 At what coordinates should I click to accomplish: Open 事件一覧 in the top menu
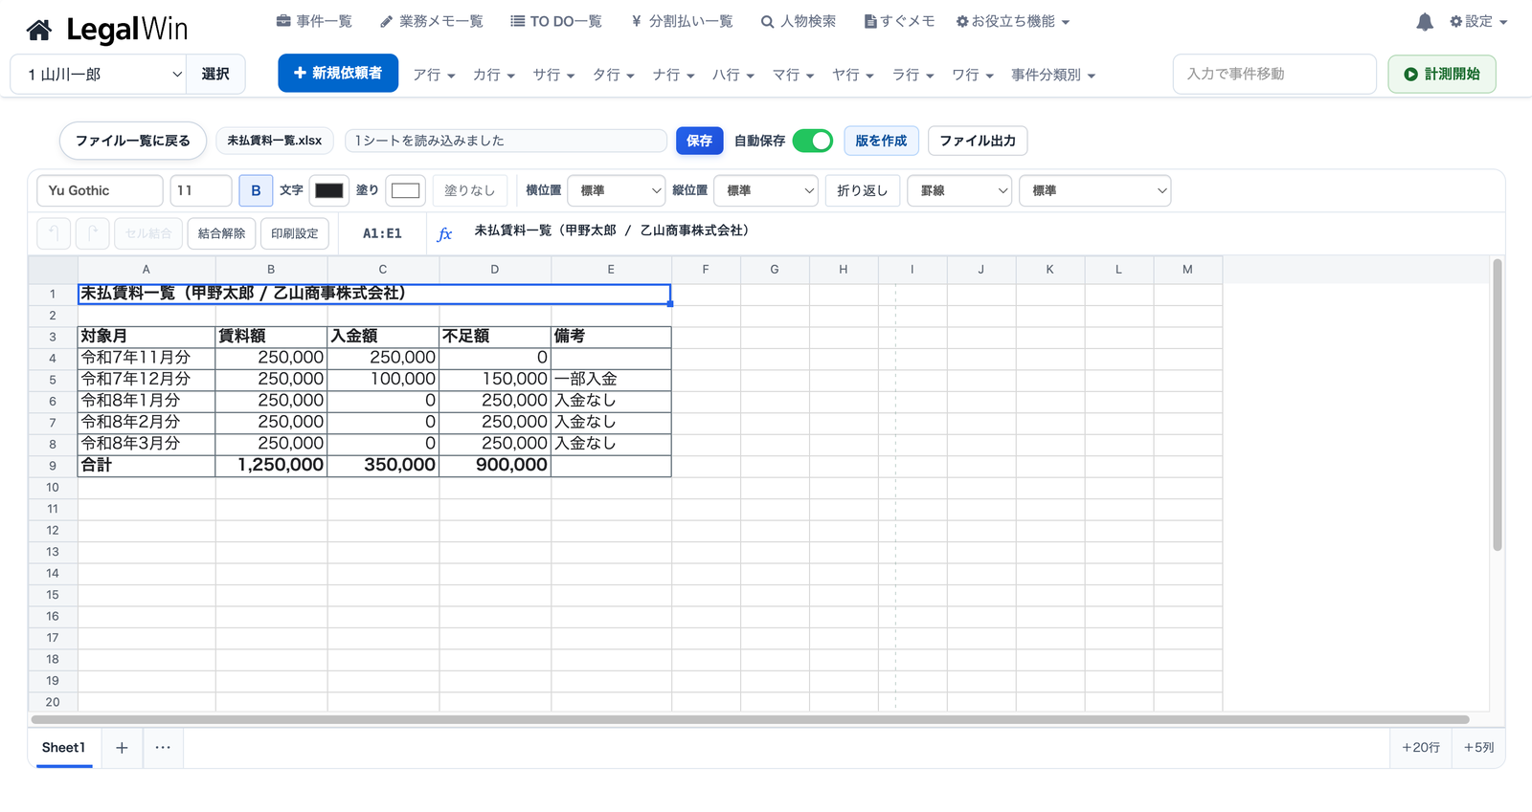tap(314, 21)
